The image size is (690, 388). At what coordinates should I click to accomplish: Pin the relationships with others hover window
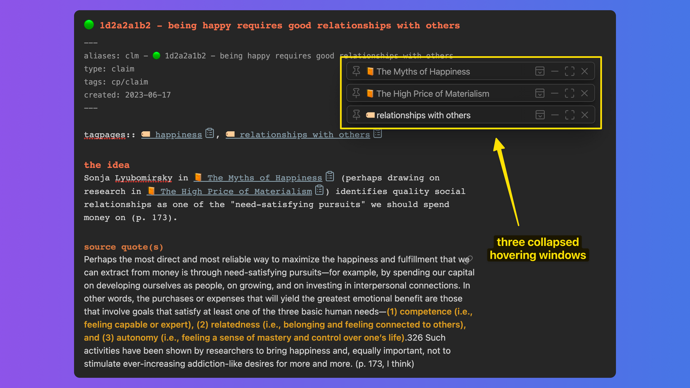tap(356, 115)
